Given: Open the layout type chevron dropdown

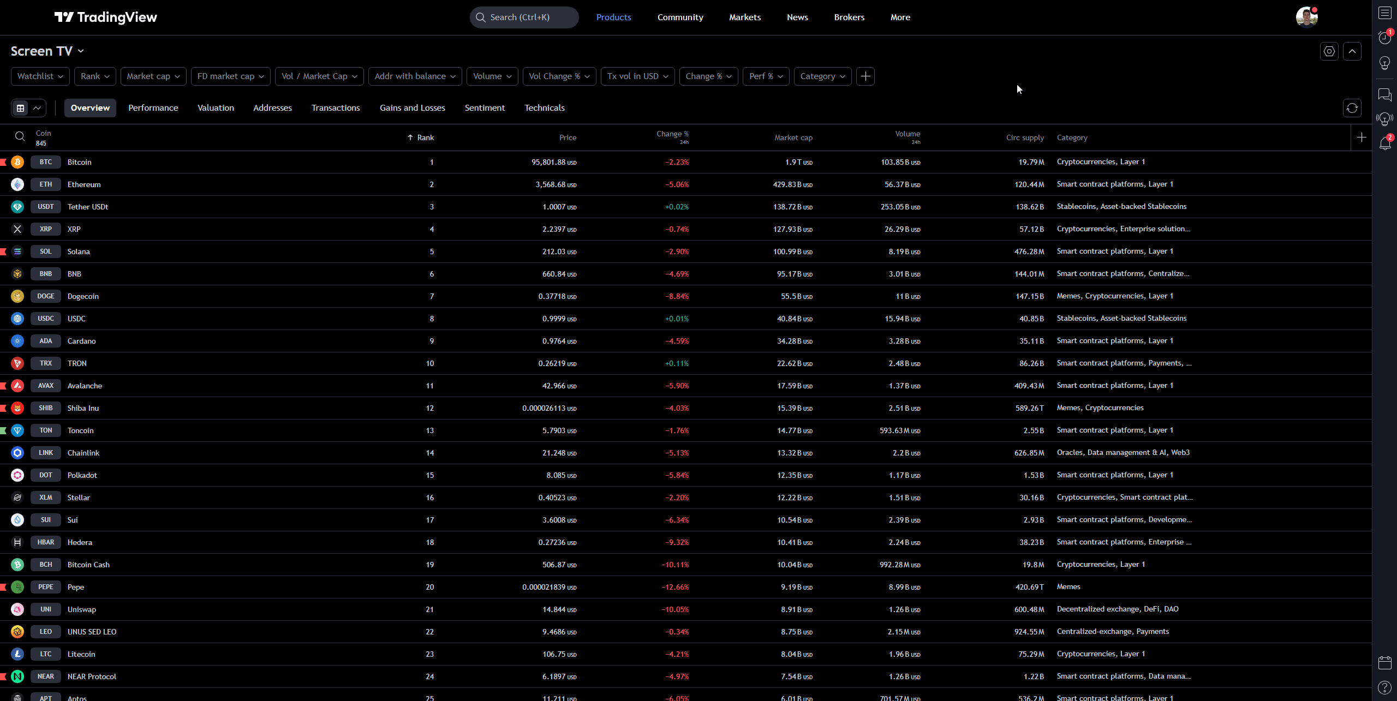Looking at the screenshot, I should pyautogui.click(x=37, y=108).
